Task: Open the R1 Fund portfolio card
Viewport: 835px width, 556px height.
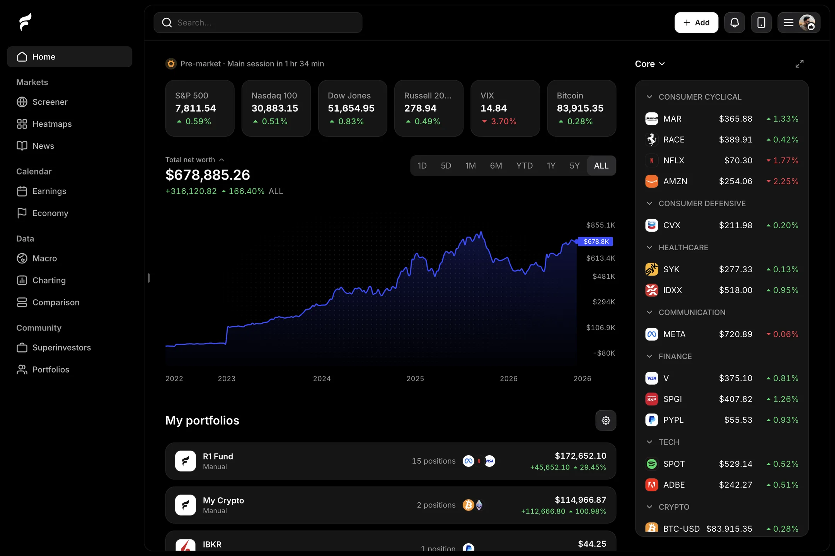Action: click(390, 461)
